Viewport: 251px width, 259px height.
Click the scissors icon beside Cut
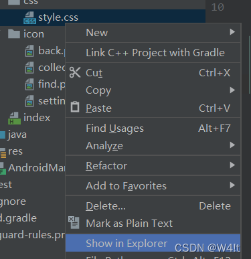click(x=75, y=72)
